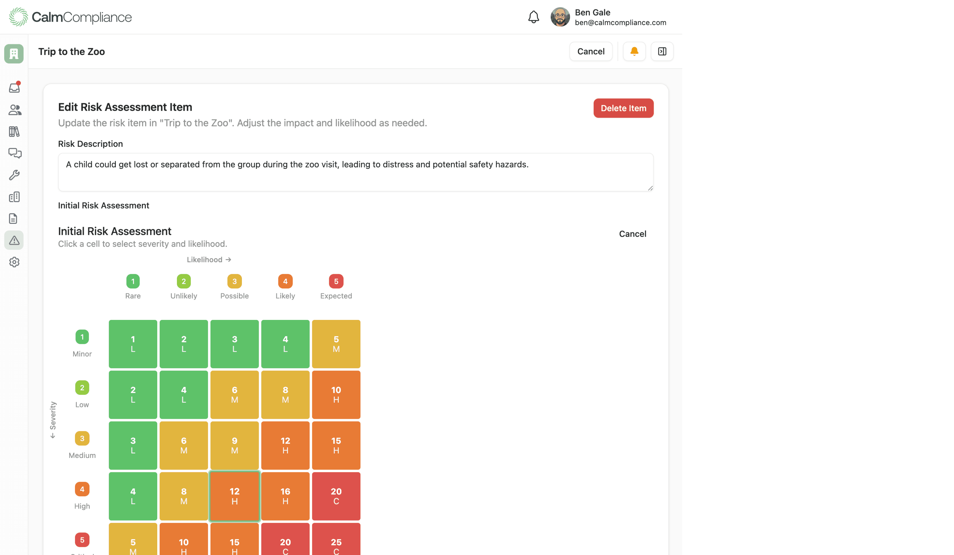The width and height of the screenshot is (954, 555).
Task: Open the documents section
Action: pyautogui.click(x=14, y=218)
